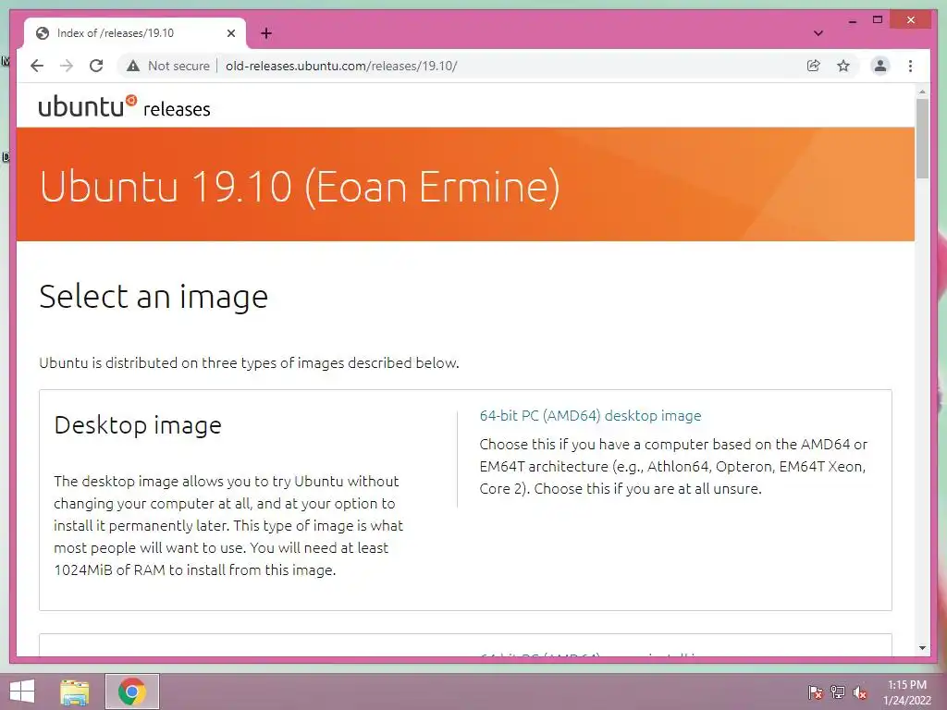Click the scrollbar down arrow

click(922, 648)
